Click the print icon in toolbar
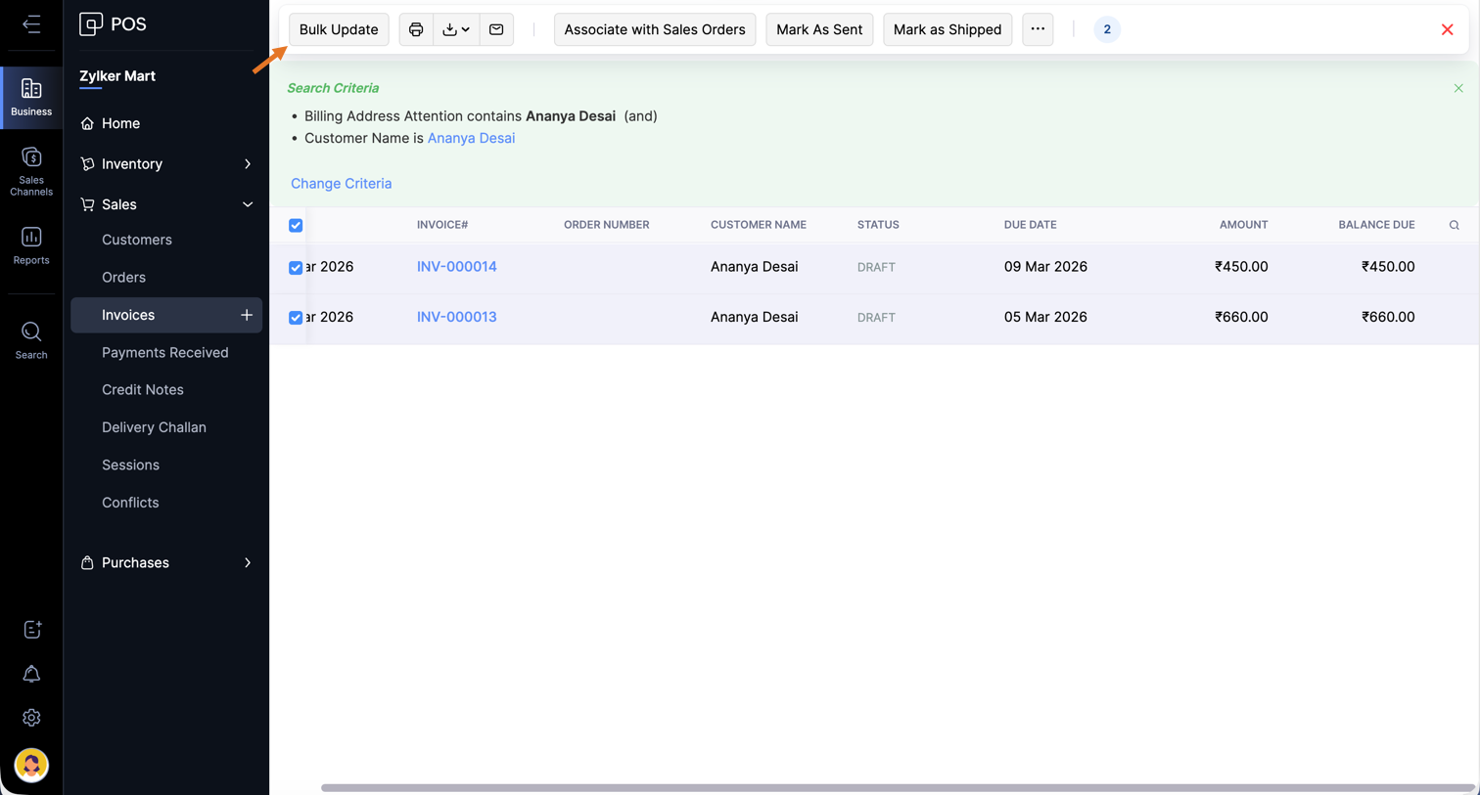This screenshot has height=795, width=1480. point(416,29)
